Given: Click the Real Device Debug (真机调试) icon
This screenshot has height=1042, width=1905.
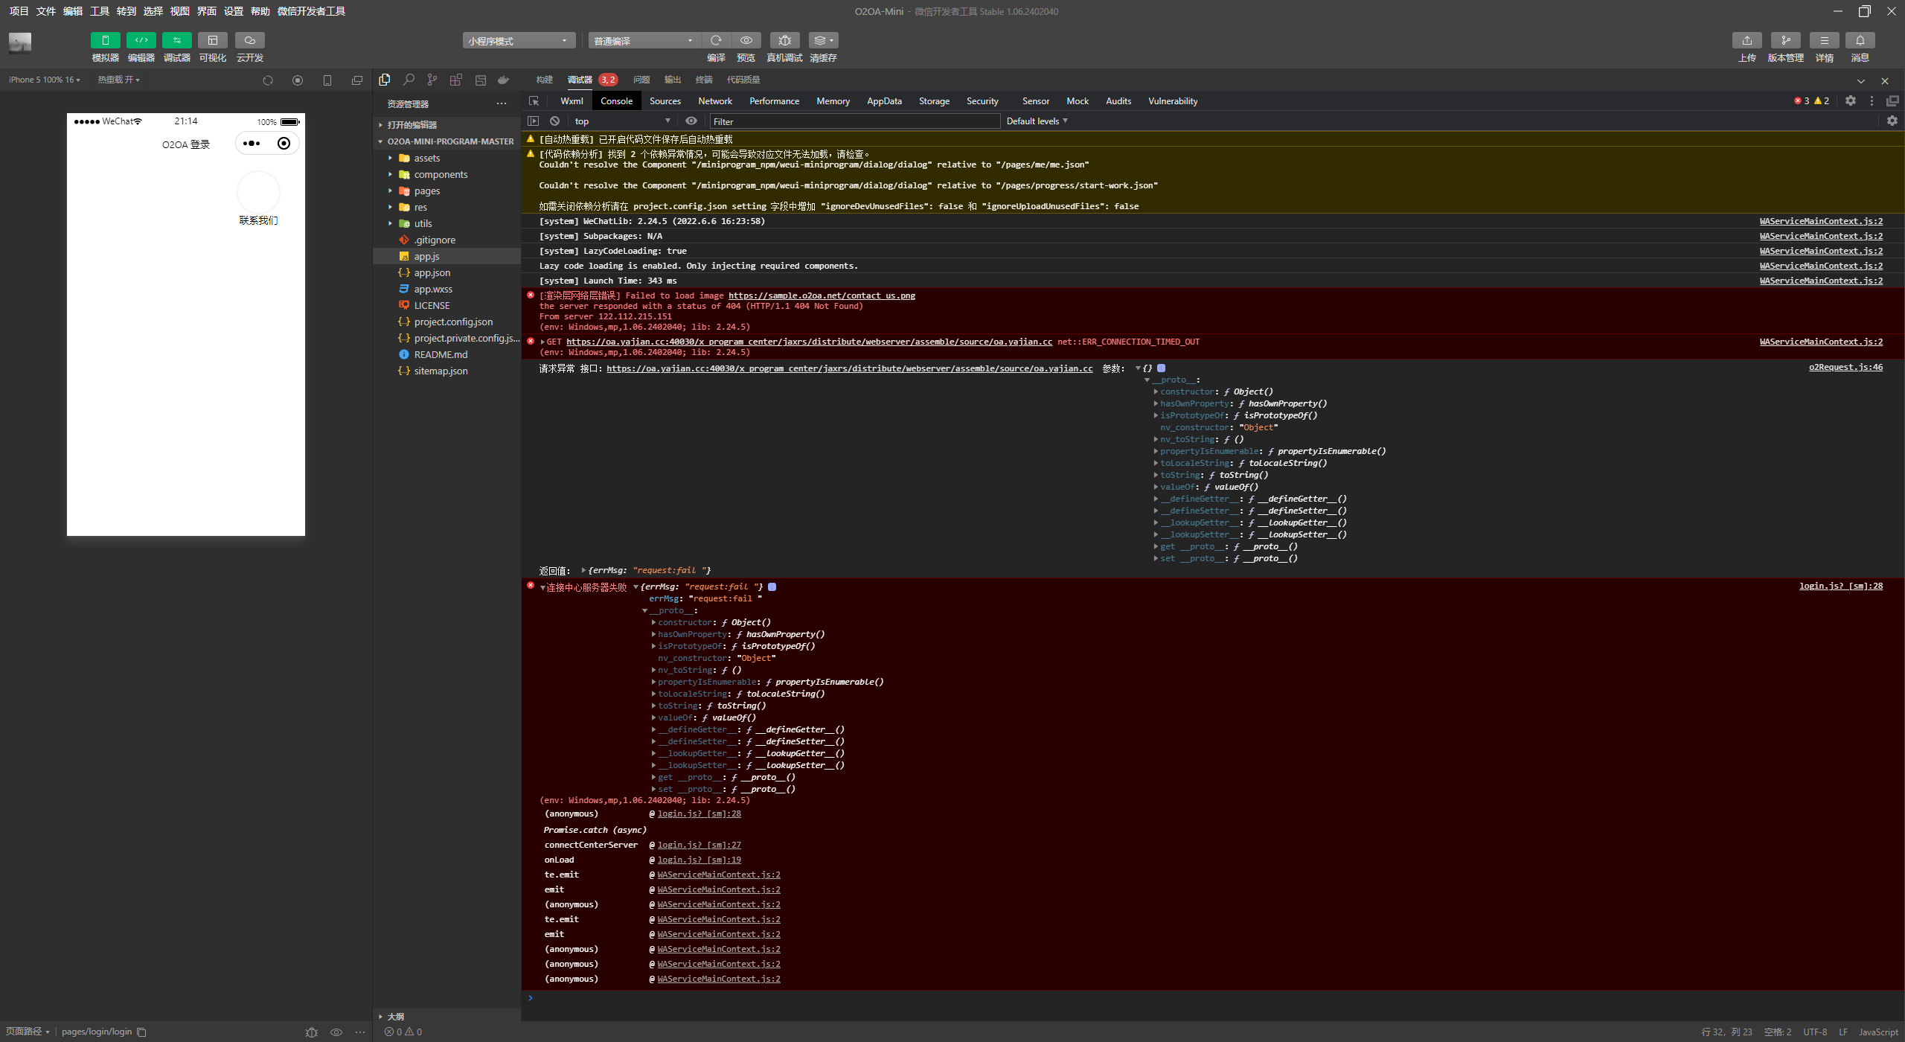Looking at the screenshot, I should pos(784,40).
